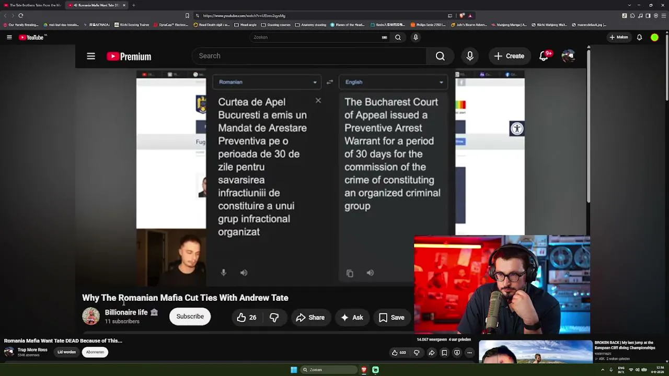Click the in-video Save button
Screen dimensions: 669x376
pyautogui.click(x=392, y=318)
